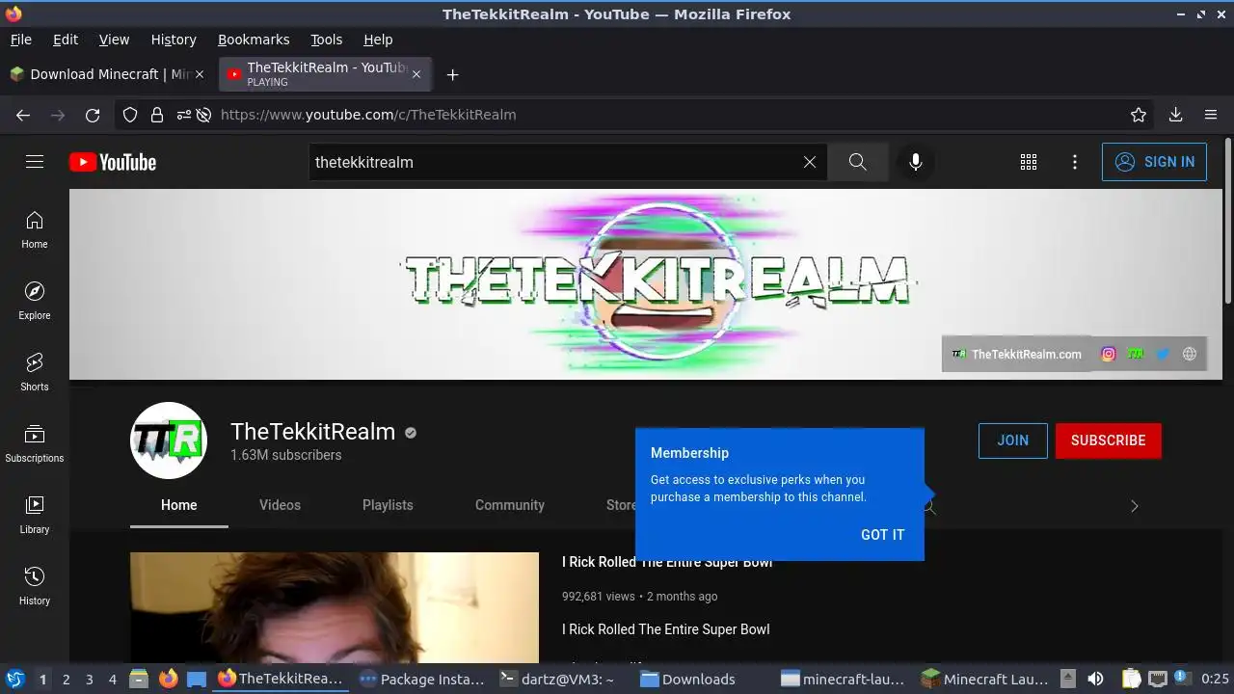Click the volume speaker tray icon
Screen dimensions: 1234x694
(x=1095, y=680)
